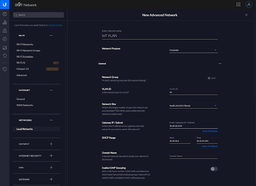Viewport: 256px width, 186px height.
Task: Expand the Gateway sidebar section
Action: tap(51, 179)
